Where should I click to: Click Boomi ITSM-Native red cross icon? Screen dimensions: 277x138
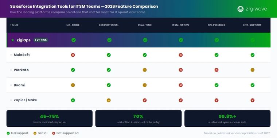[181, 85]
